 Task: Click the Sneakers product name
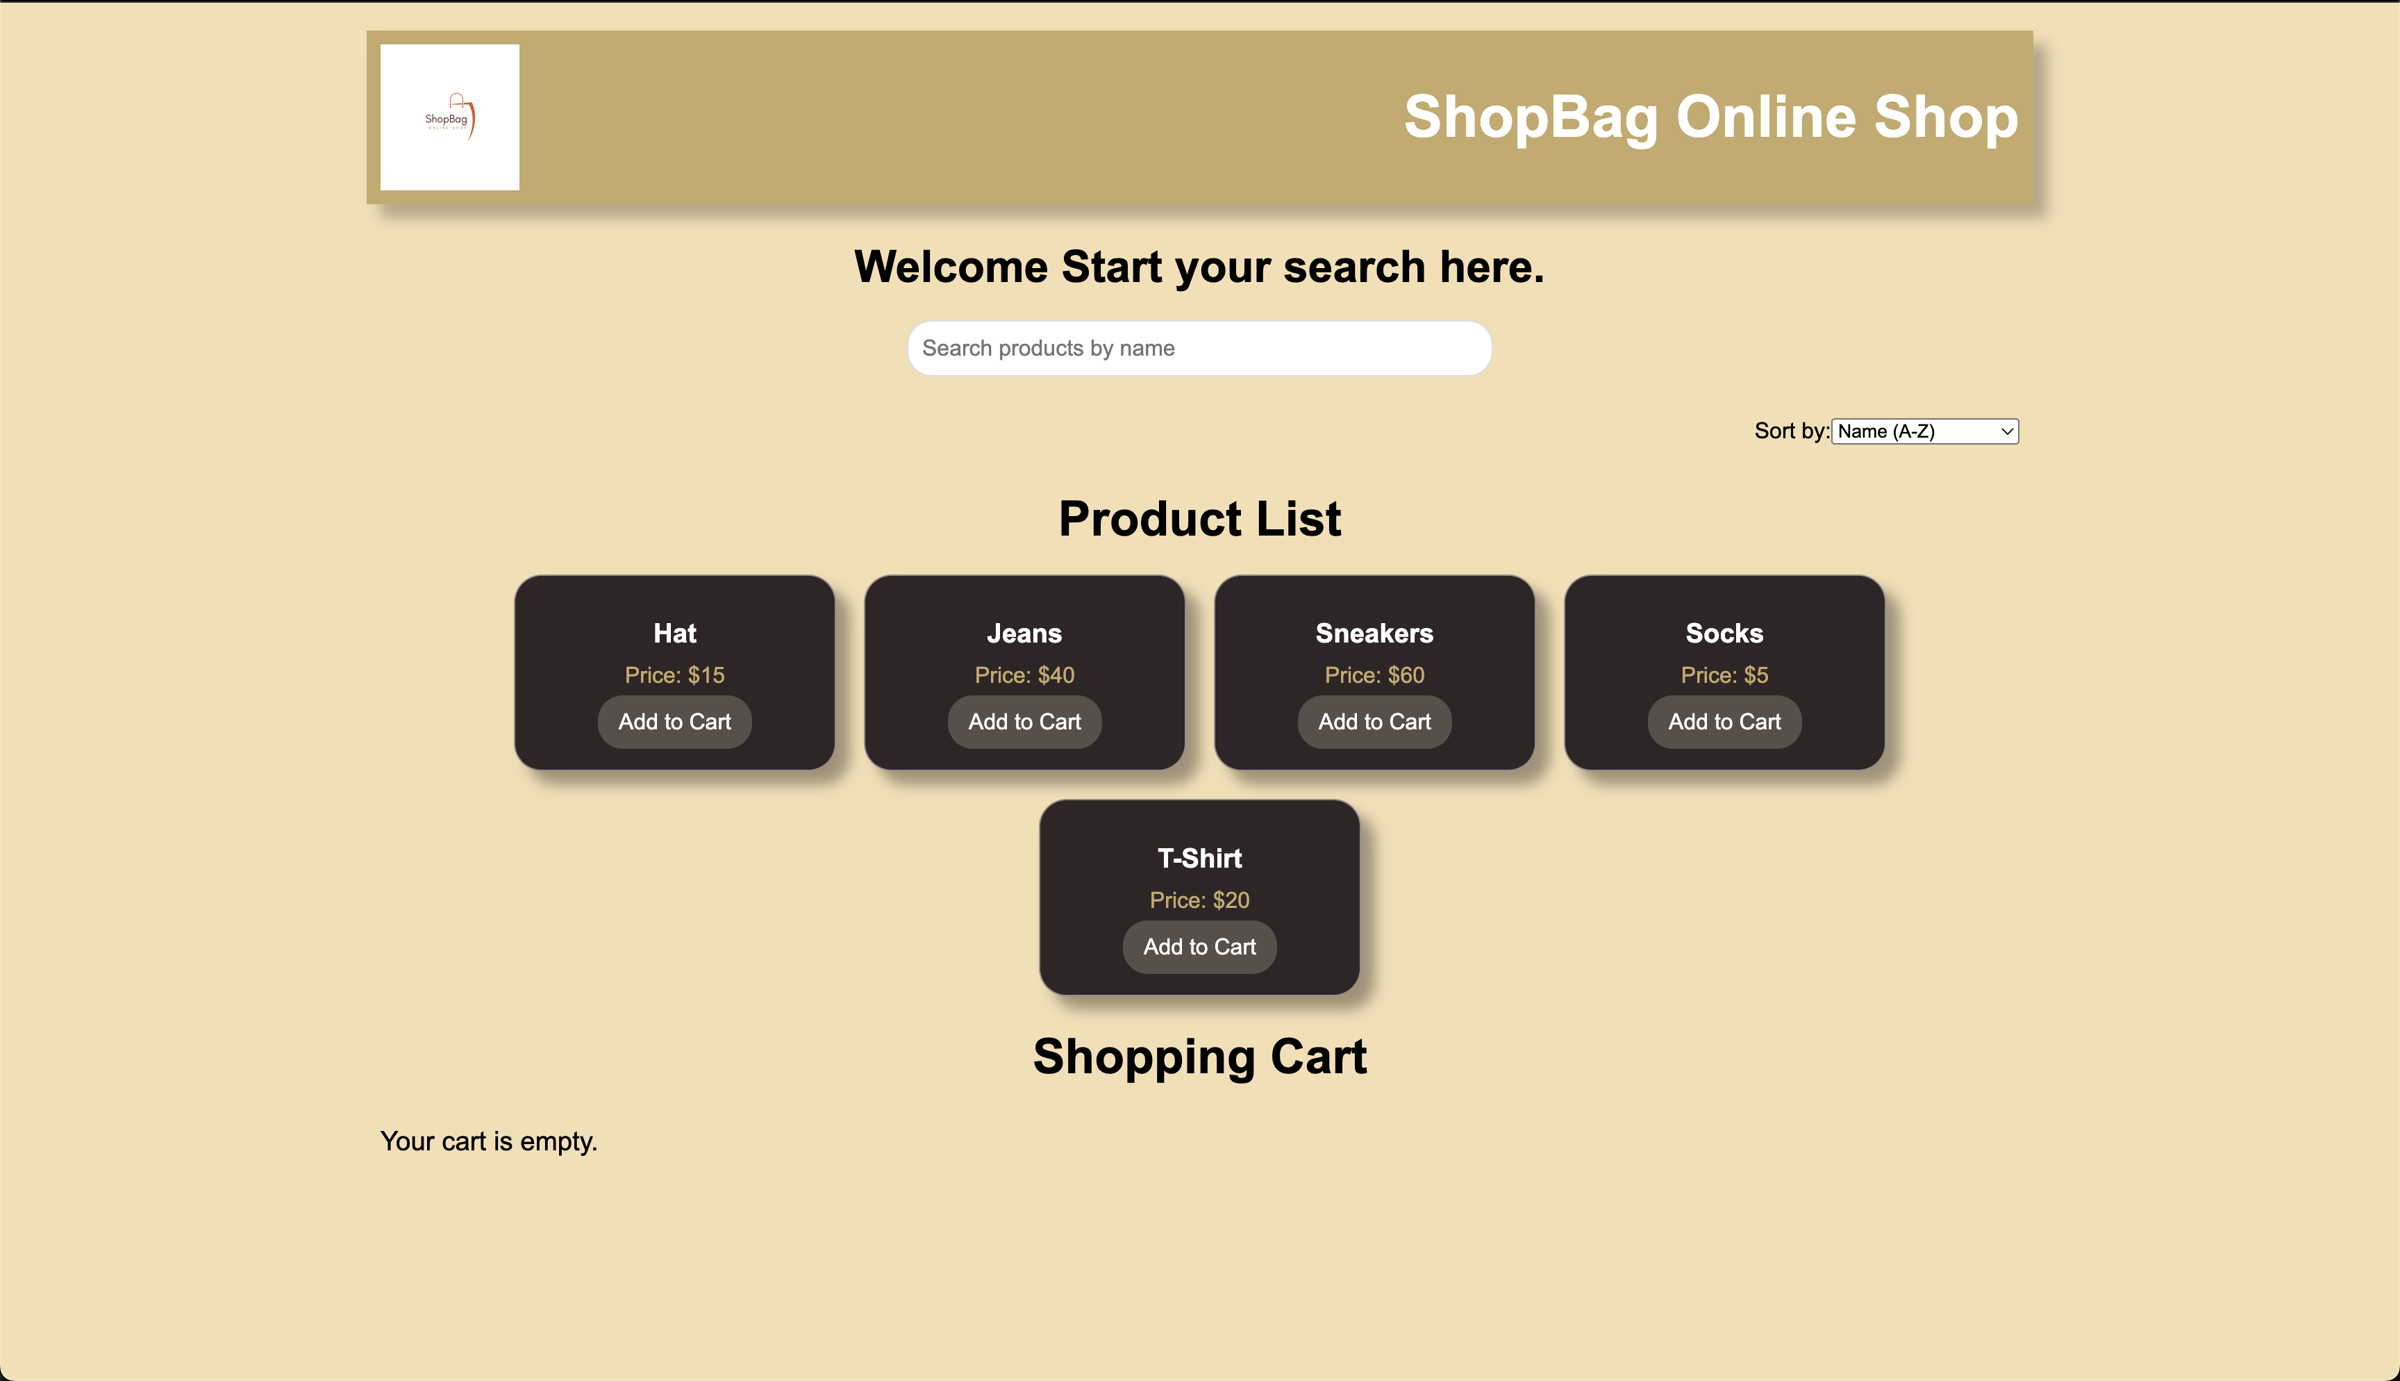(x=1374, y=634)
